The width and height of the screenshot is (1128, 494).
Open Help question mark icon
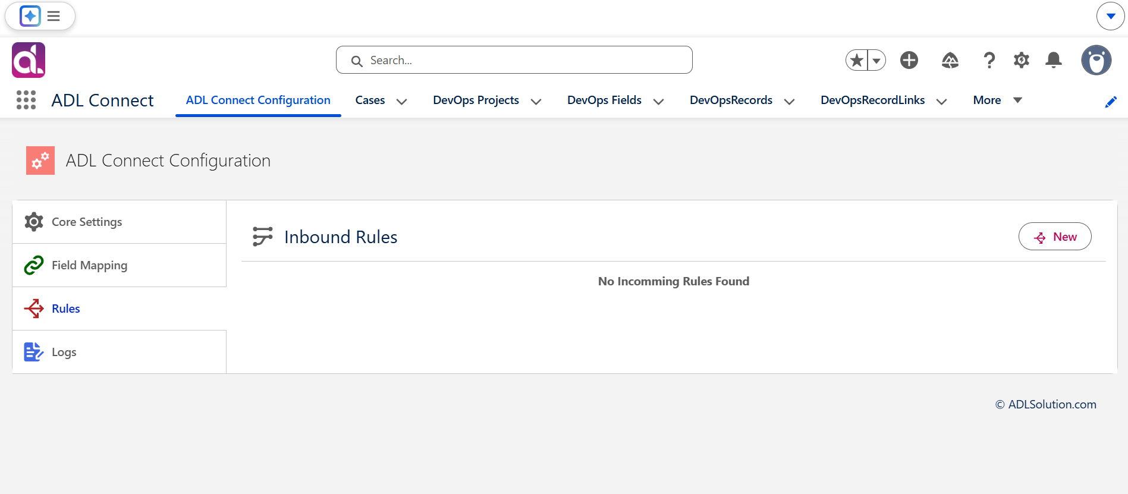point(989,60)
